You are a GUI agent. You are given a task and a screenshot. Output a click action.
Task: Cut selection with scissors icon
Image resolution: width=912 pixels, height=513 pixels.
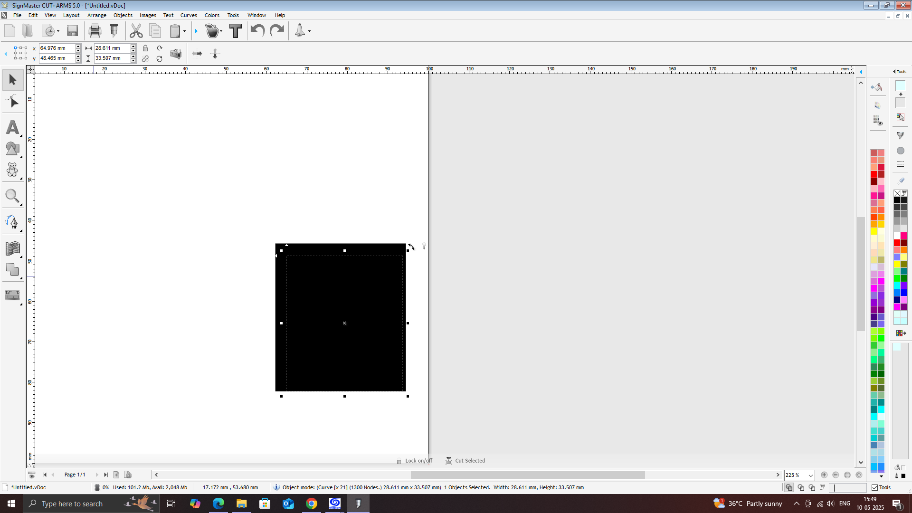pyautogui.click(x=136, y=31)
